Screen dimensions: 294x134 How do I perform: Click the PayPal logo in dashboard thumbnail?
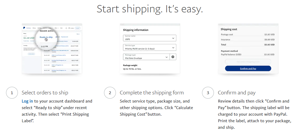coord(24,28)
